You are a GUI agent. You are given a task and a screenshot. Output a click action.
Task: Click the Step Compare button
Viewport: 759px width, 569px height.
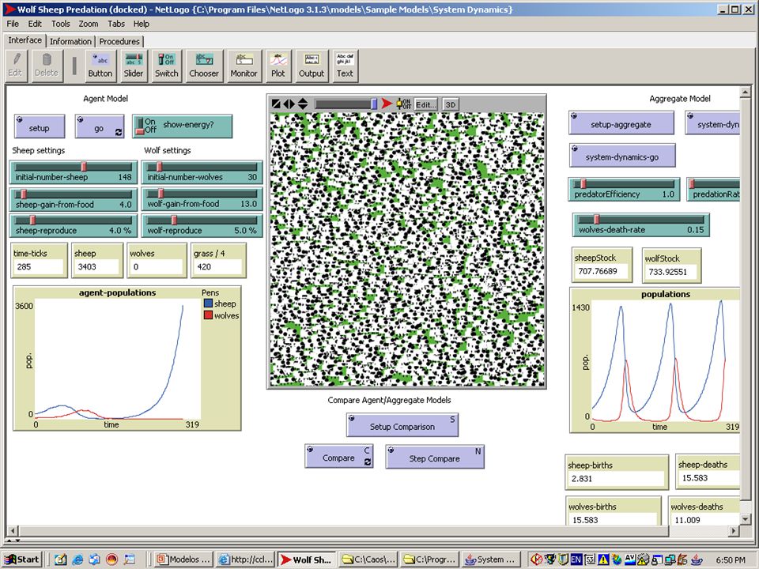point(435,458)
